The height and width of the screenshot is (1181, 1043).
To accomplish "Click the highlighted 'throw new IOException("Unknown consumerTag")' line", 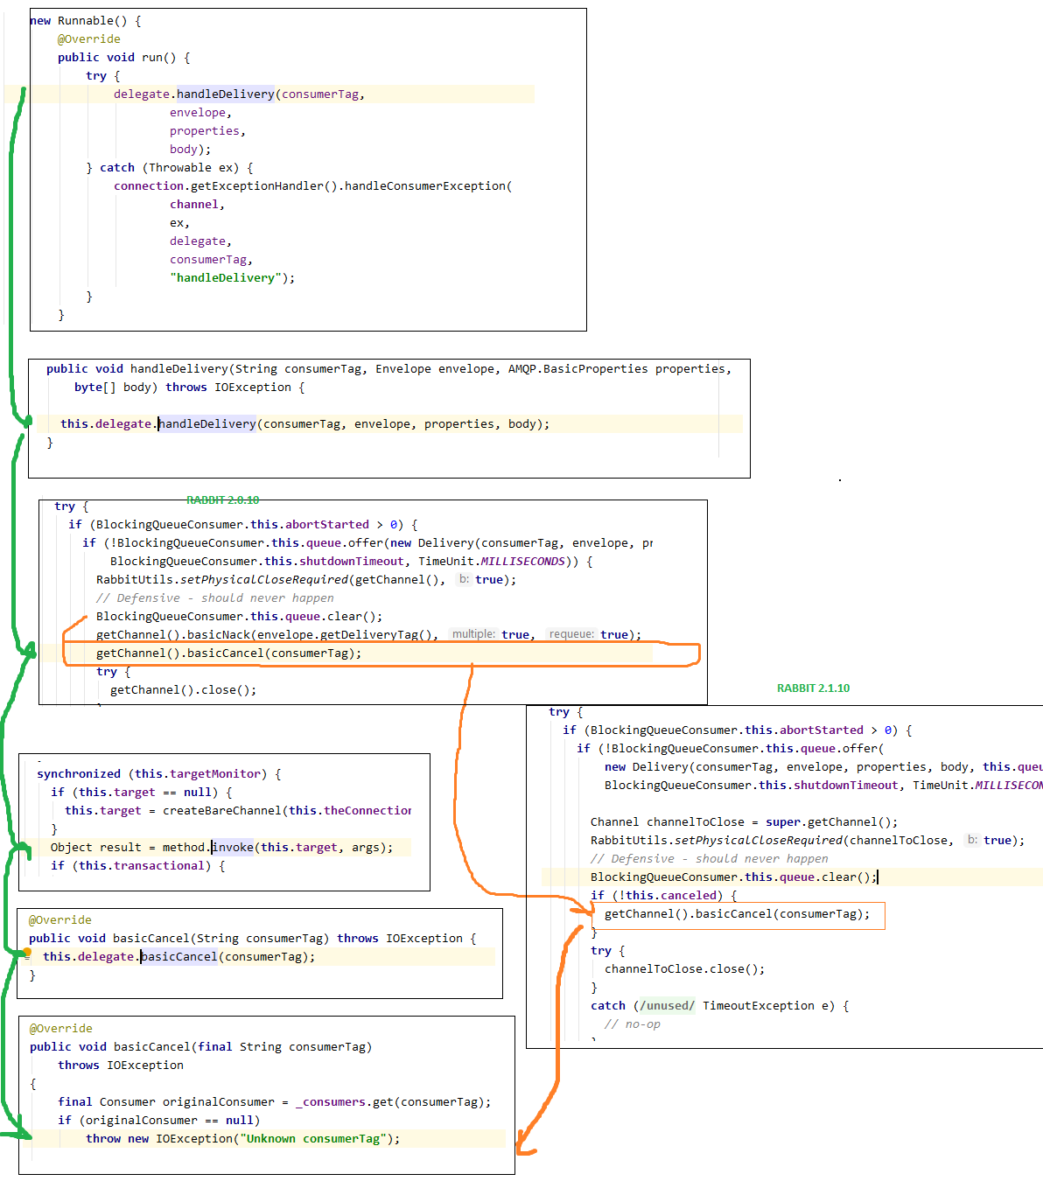I will click(243, 1138).
